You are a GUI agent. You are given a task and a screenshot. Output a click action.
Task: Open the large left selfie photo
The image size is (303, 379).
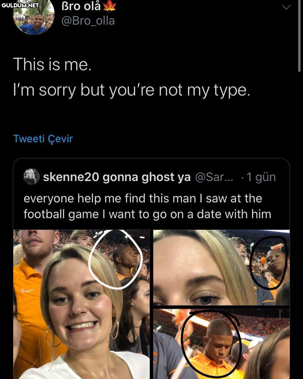pyautogui.click(x=81, y=304)
